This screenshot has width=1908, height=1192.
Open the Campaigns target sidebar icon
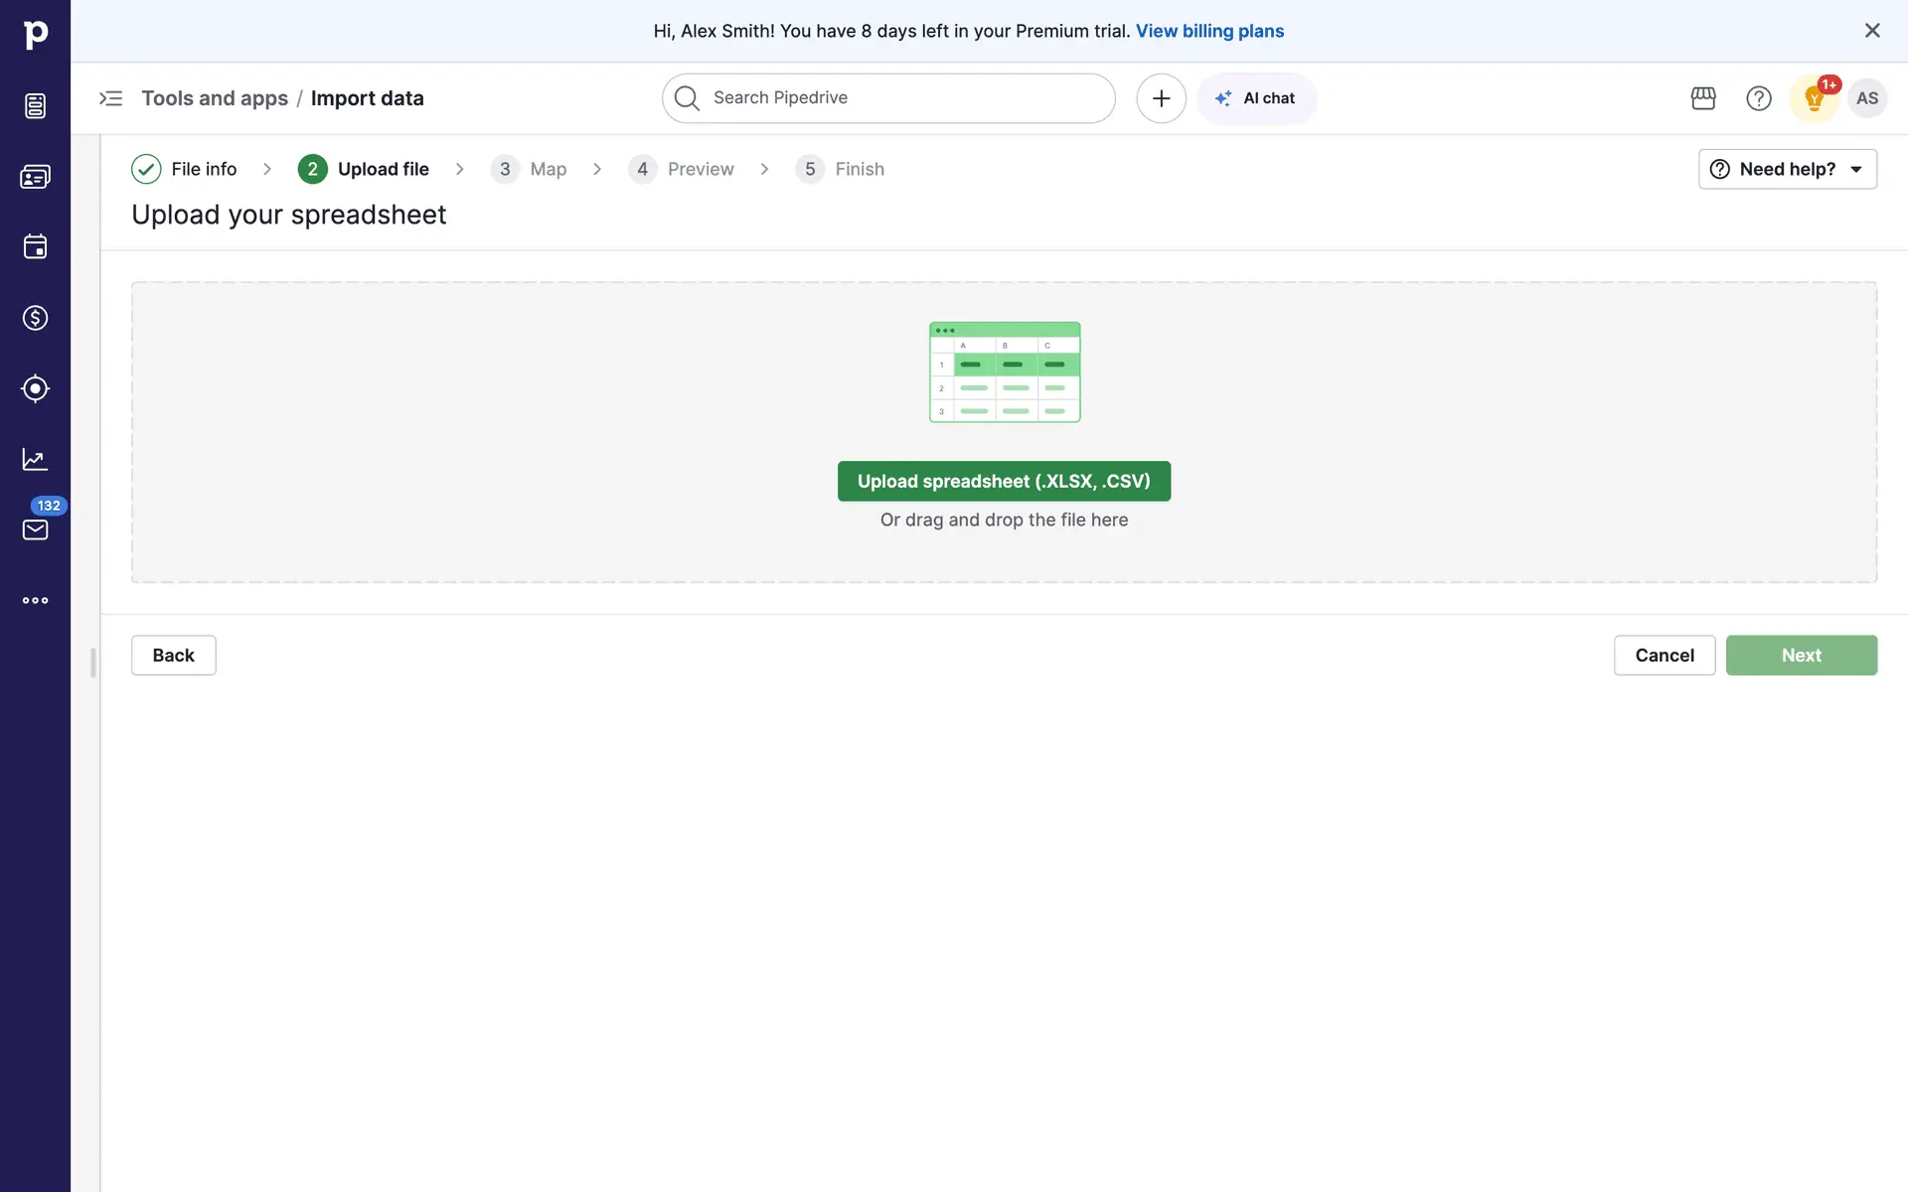point(35,388)
